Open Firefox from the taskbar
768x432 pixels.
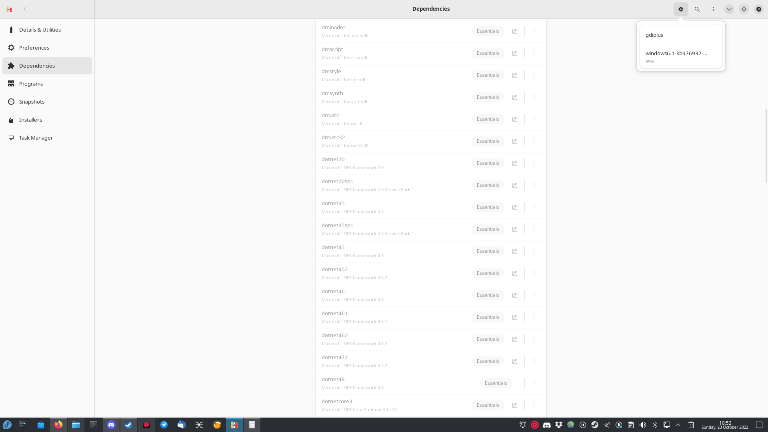coord(58,425)
